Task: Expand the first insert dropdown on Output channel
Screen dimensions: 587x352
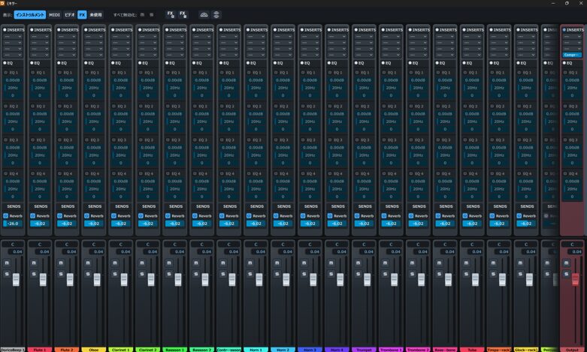Action: coord(573,37)
